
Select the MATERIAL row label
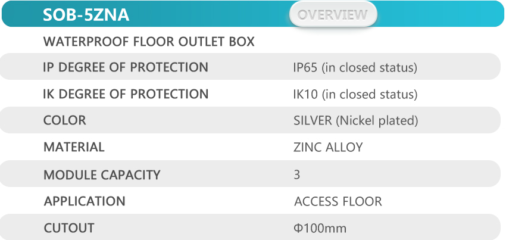(x=74, y=147)
